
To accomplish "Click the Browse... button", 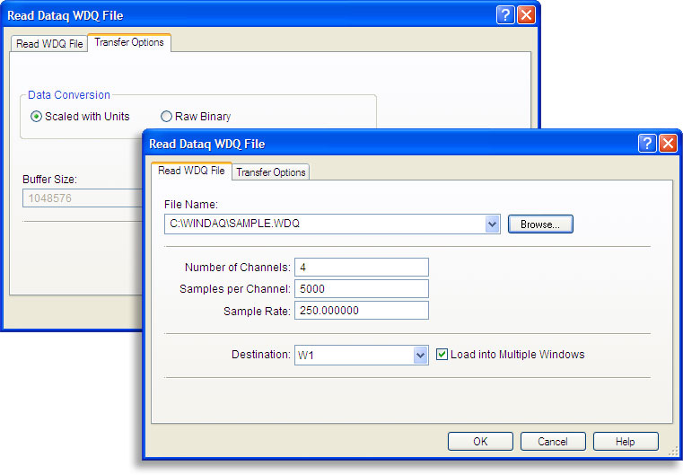I will click(x=540, y=224).
